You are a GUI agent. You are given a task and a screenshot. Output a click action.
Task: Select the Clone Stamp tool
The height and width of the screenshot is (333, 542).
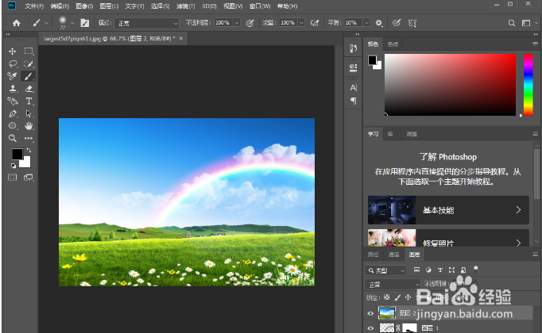13,89
